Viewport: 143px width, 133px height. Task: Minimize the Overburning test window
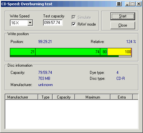click(x=127, y=4)
